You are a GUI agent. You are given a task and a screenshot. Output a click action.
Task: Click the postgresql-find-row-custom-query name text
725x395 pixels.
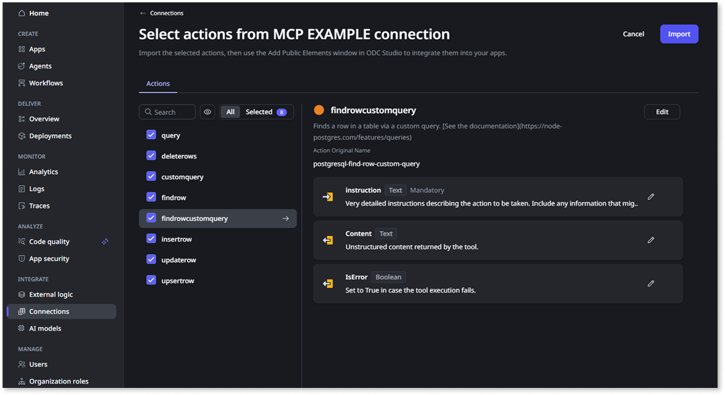(x=366, y=164)
